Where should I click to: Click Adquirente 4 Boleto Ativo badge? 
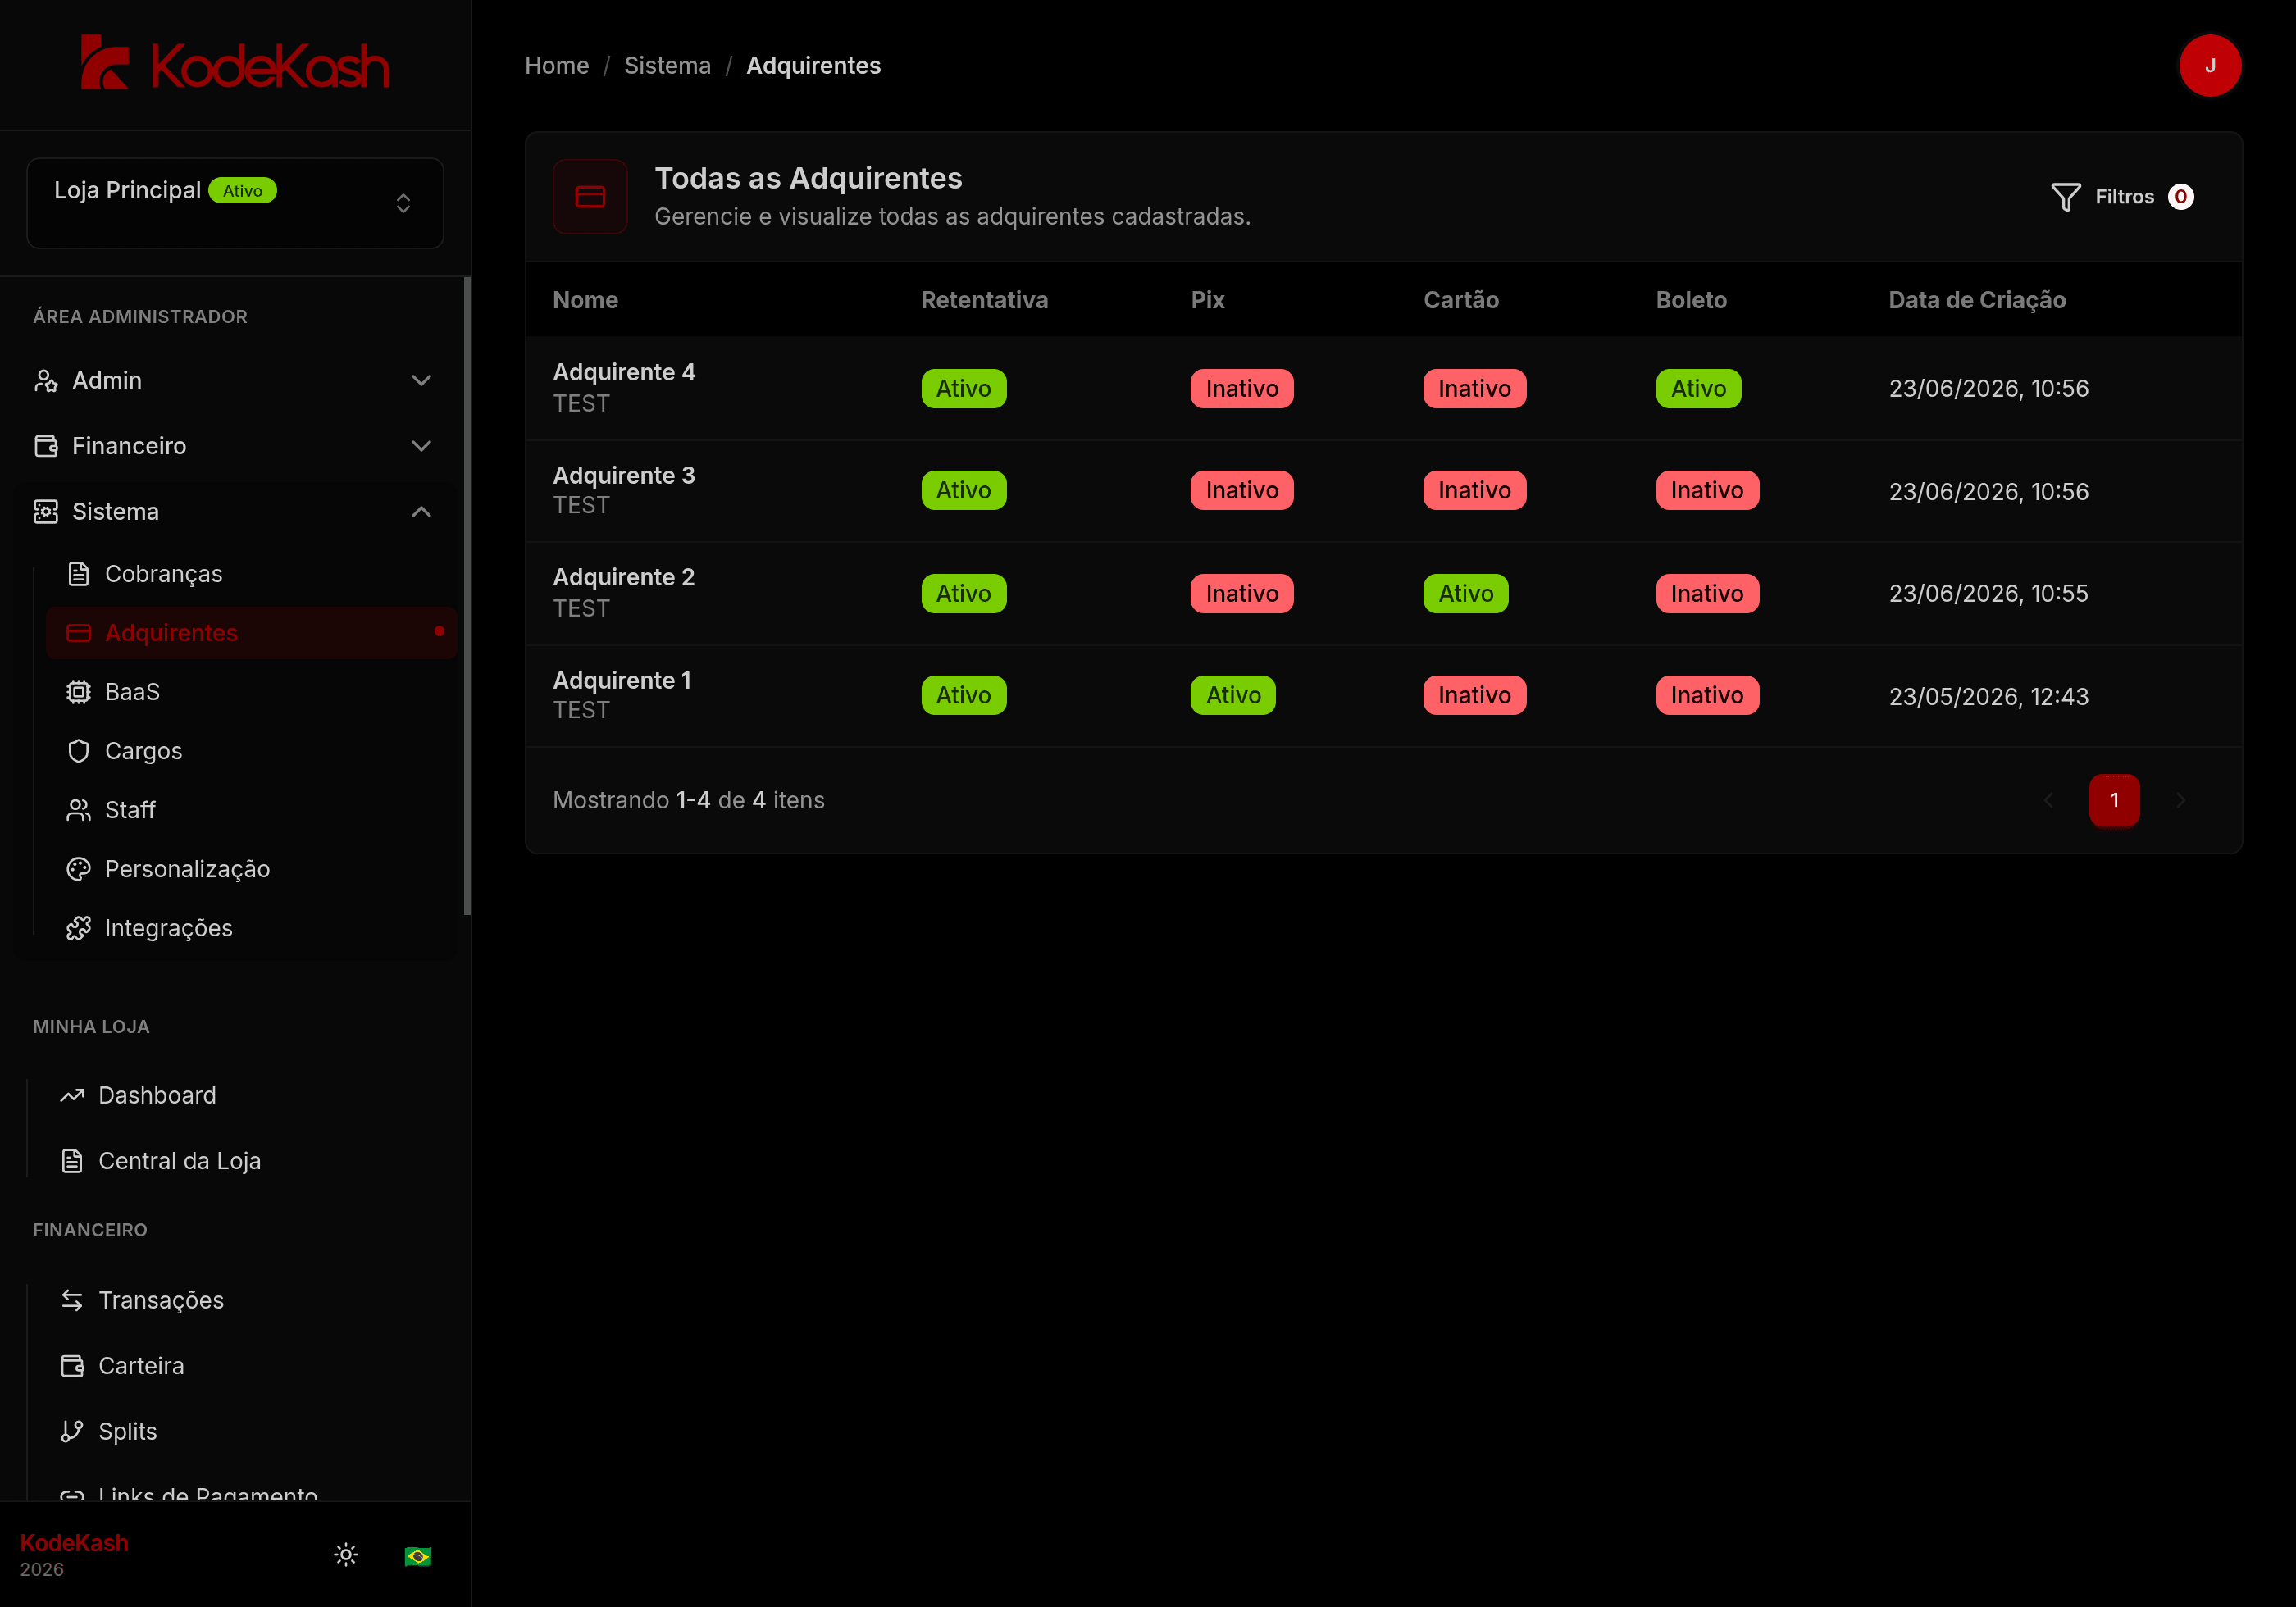(x=1698, y=388)
